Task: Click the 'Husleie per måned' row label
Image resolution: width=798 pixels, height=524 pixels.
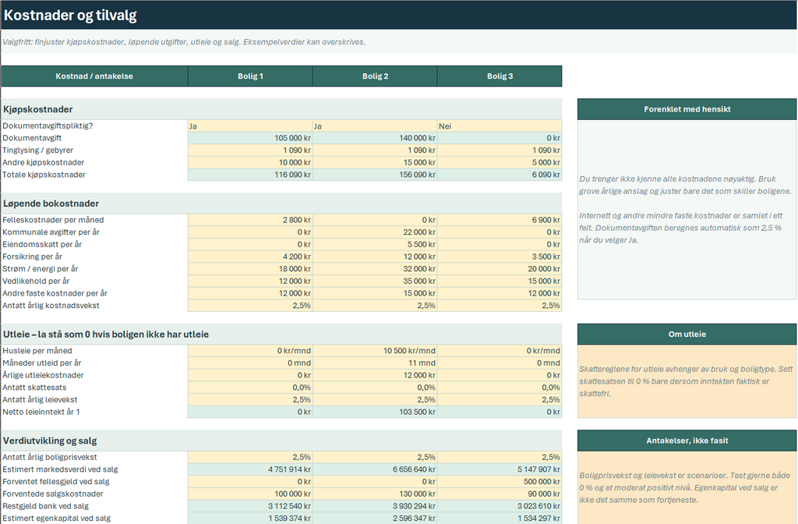Action: point(37,351)
